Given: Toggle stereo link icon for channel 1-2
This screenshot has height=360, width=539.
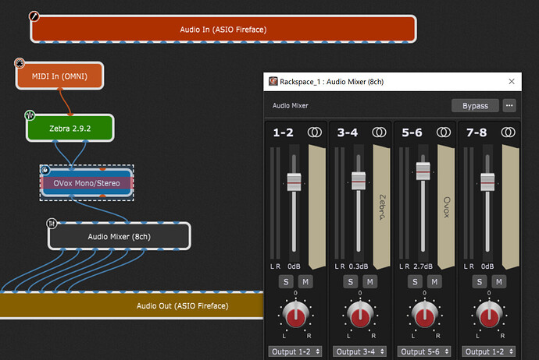Looking at the screenshot, I should click(315, 132).
